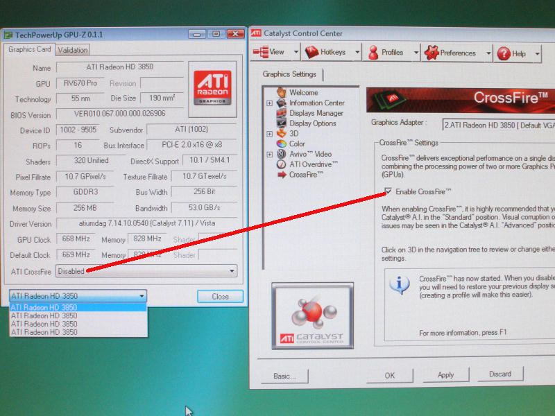Image resolution: width=555 pixels, height=416 pixels.
Task: Click the Apply button
Action: [x=445, y=375]
